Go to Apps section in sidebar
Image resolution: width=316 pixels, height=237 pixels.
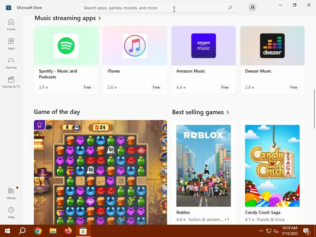pyautogui.click(x=11, y=44)
